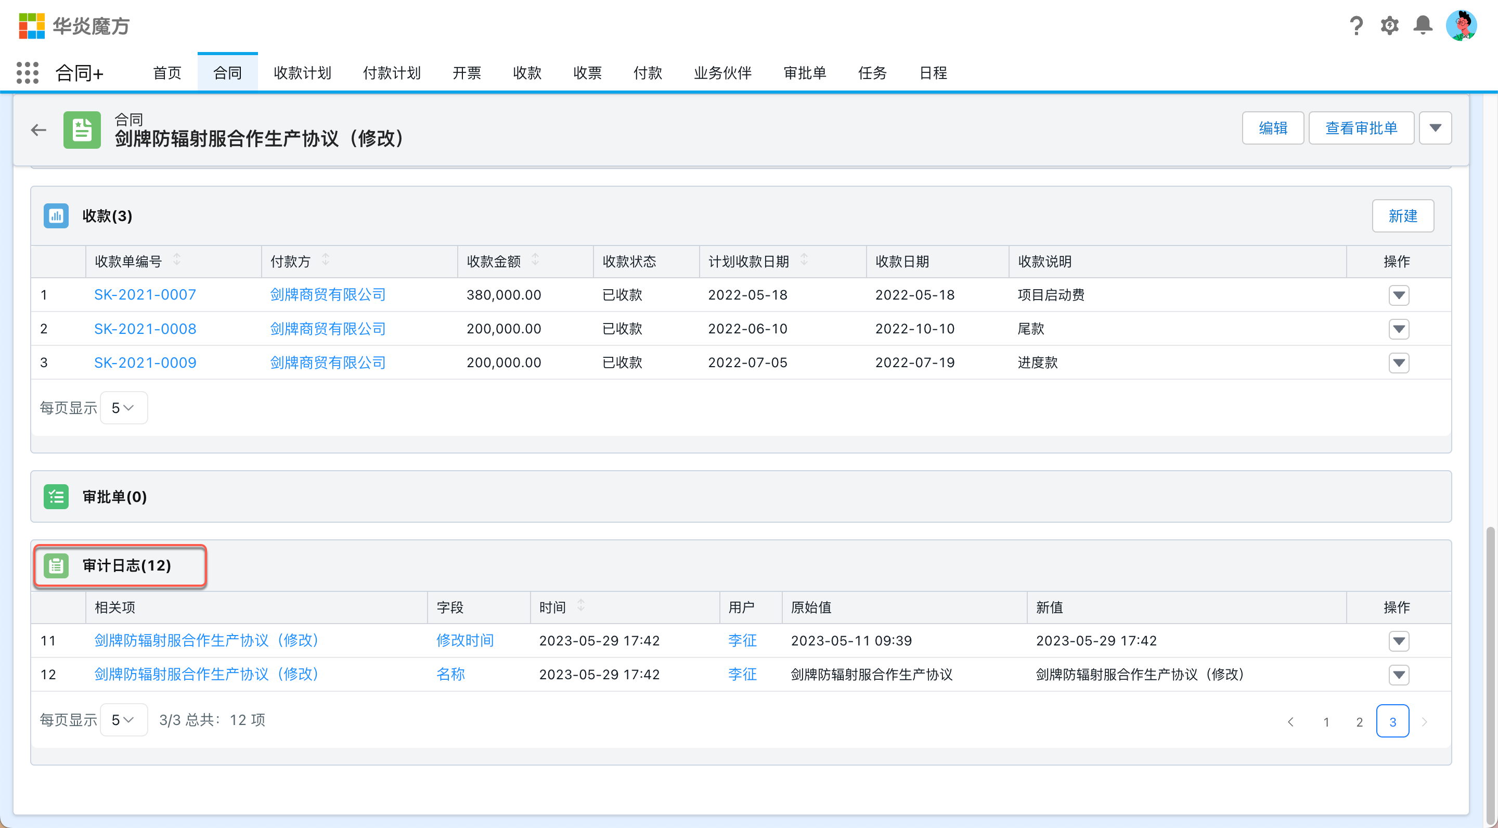Open receipt link SK-2021-0007

(145, 295)
